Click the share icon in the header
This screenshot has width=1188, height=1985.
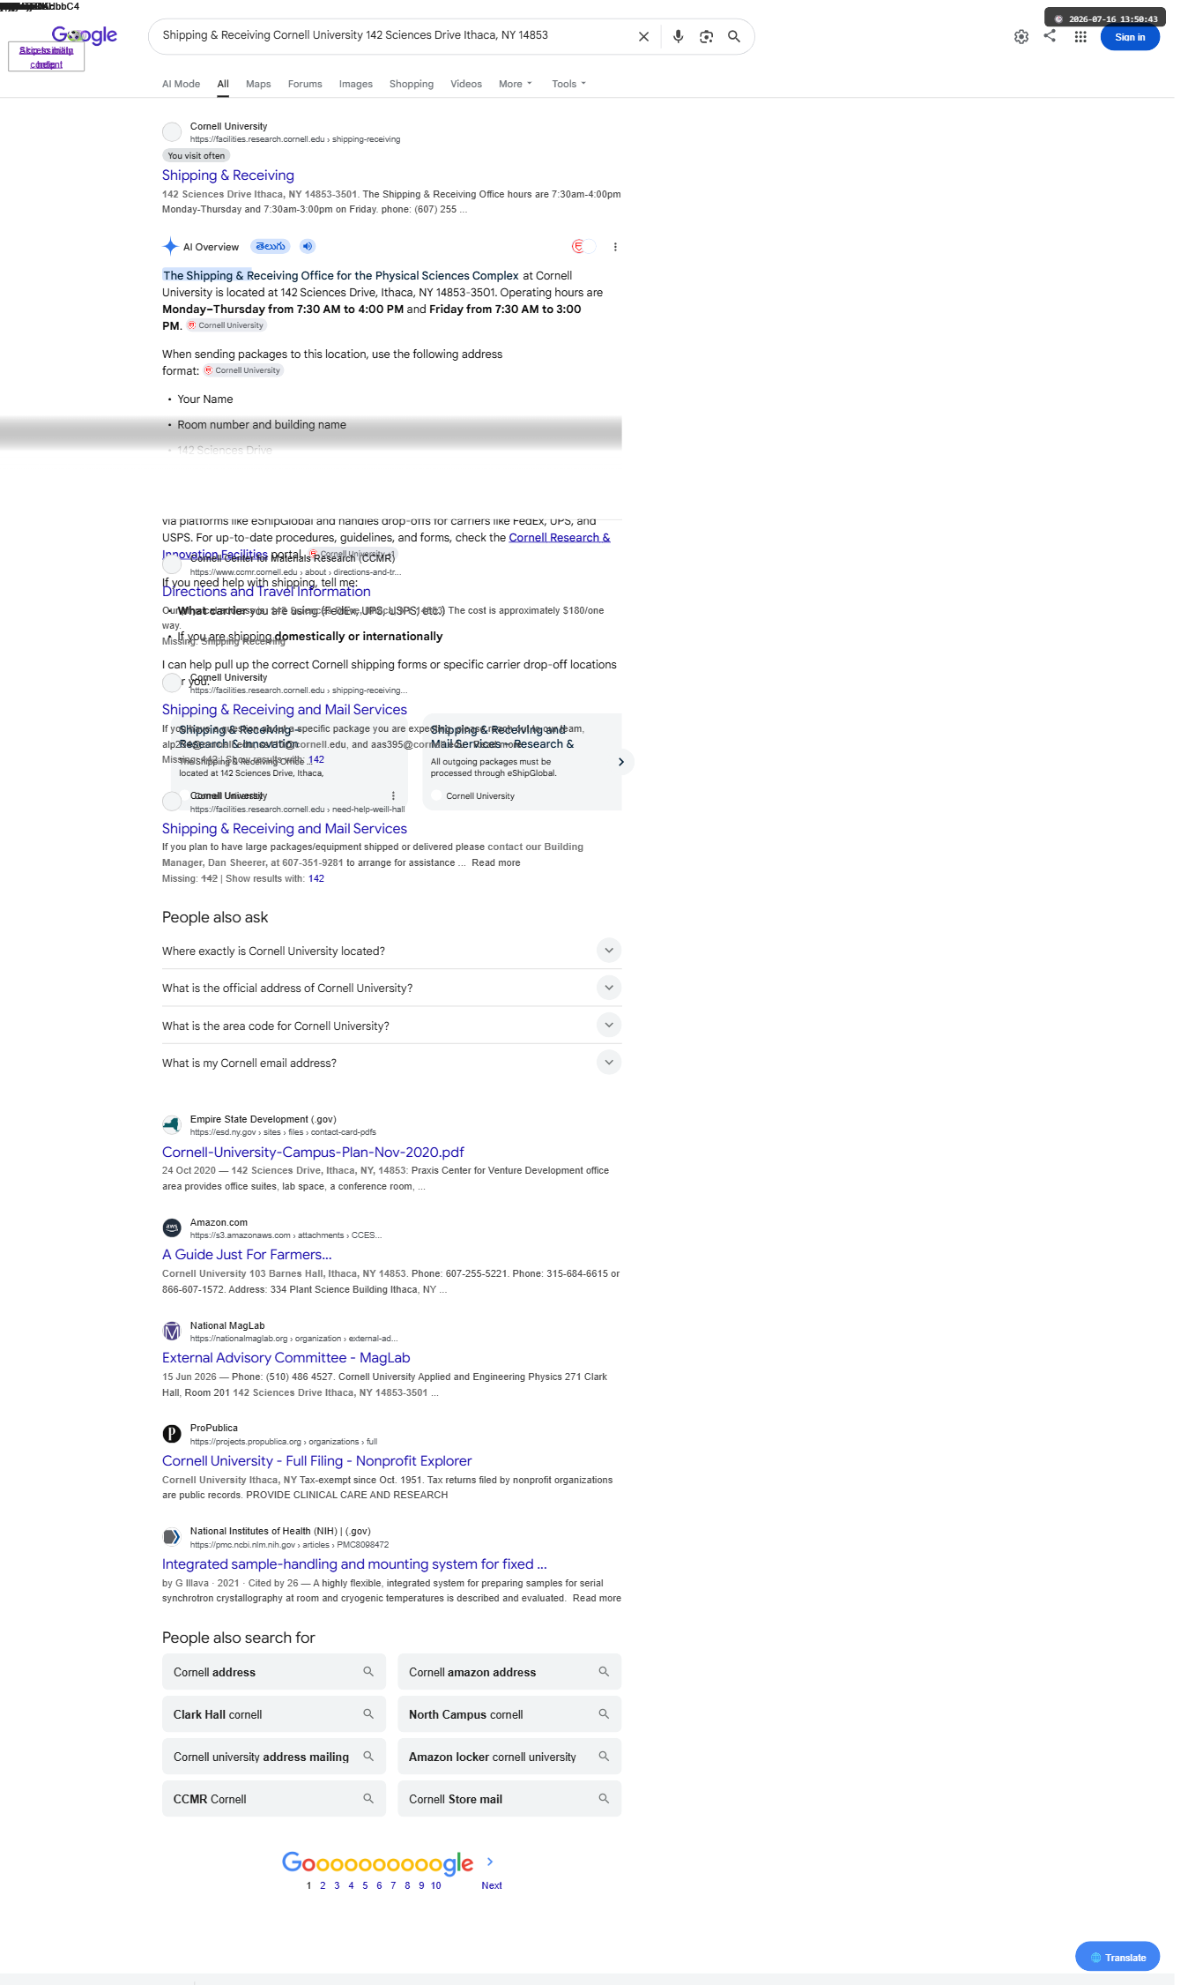coord(1050,36)
